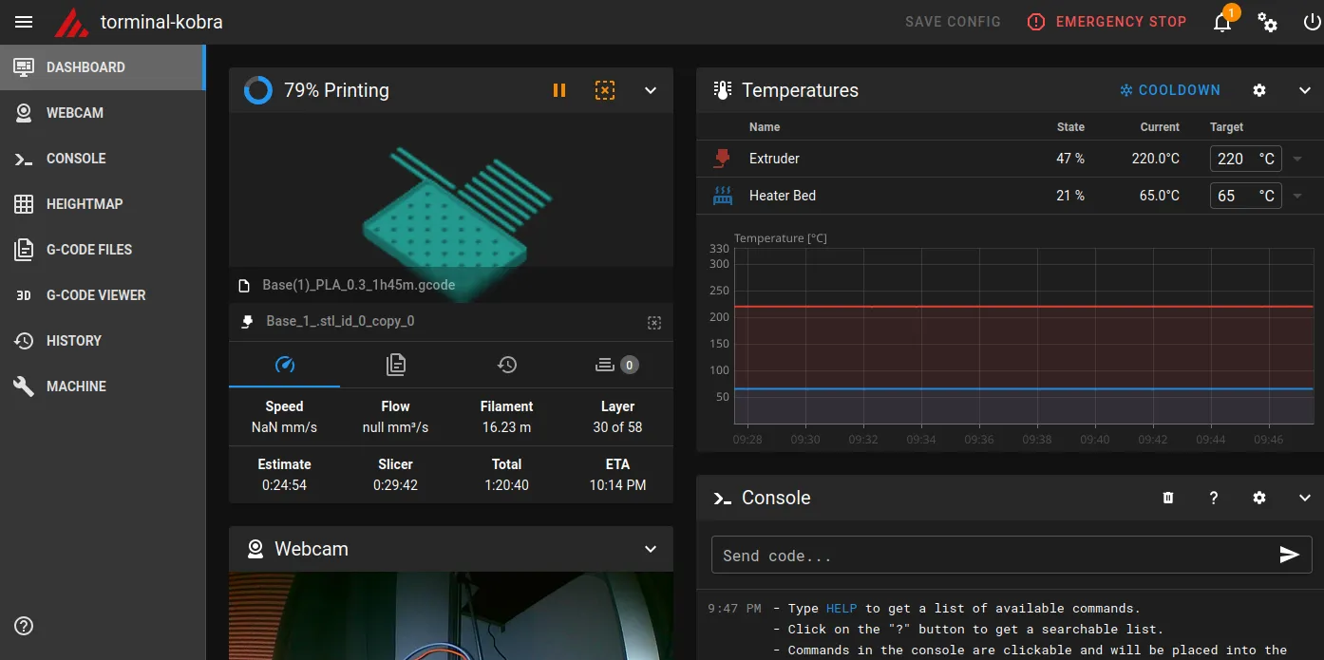Exclude object Base_1_.stl_id_0_copy_0 icon
This screenshot has height=660, width=1324.
coord(654,322)
